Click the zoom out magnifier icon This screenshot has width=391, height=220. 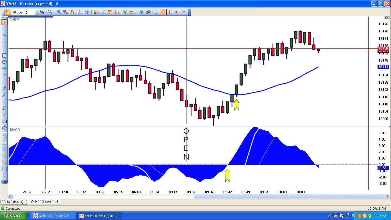click(x=65, y=12)
